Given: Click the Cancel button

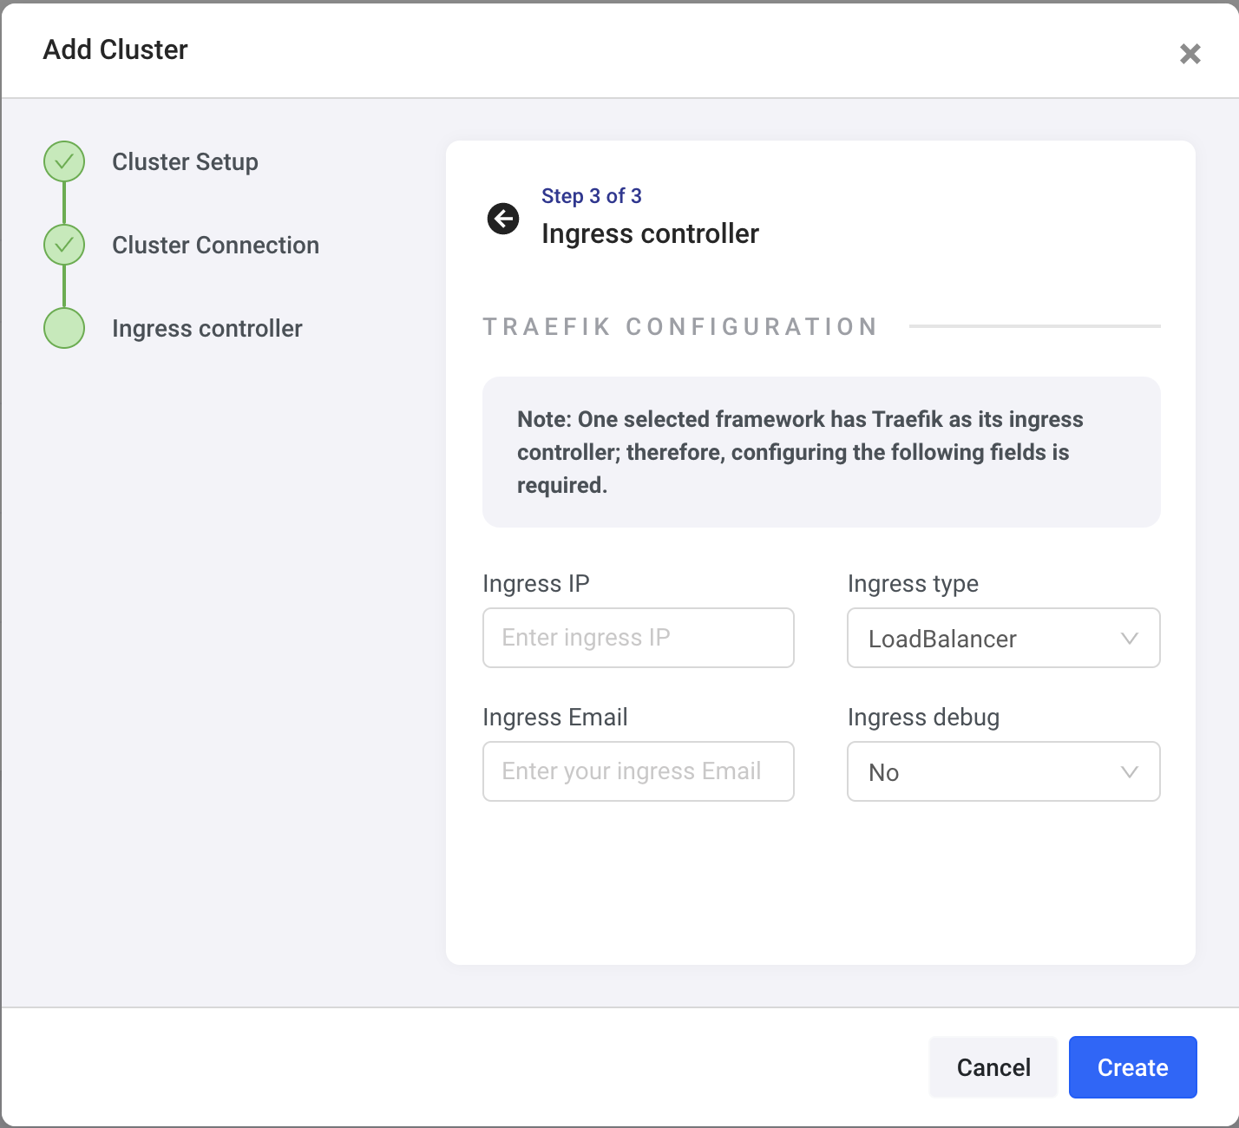Looking at the screenshot, I should [993, 1067].
